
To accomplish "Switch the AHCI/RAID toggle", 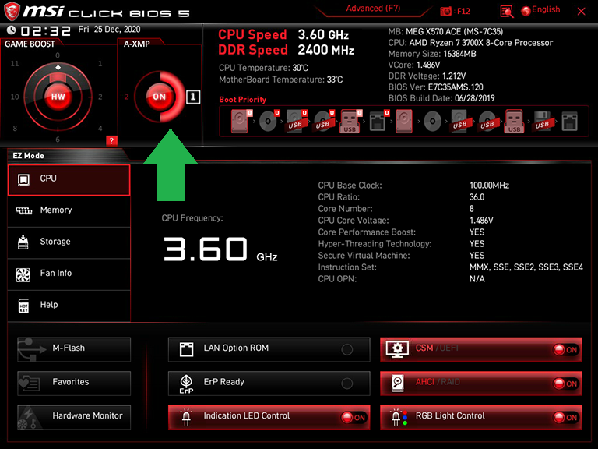I will (x=565, y=384).
